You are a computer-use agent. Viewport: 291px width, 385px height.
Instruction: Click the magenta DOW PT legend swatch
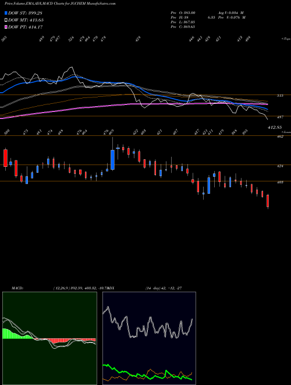6,27
